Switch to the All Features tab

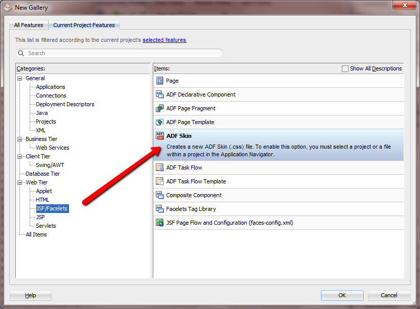[x=29, y=25]
